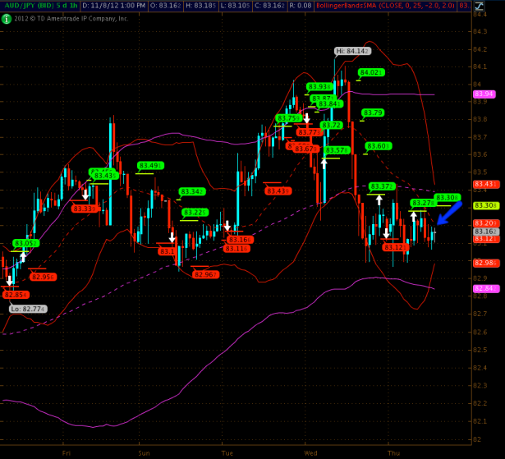Click the white up arrow under 83.37

click(x=379, y=200)
